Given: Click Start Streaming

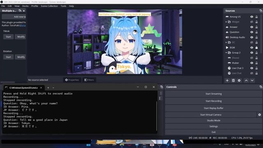Looking at the screenshot, I should coord(213,94).
